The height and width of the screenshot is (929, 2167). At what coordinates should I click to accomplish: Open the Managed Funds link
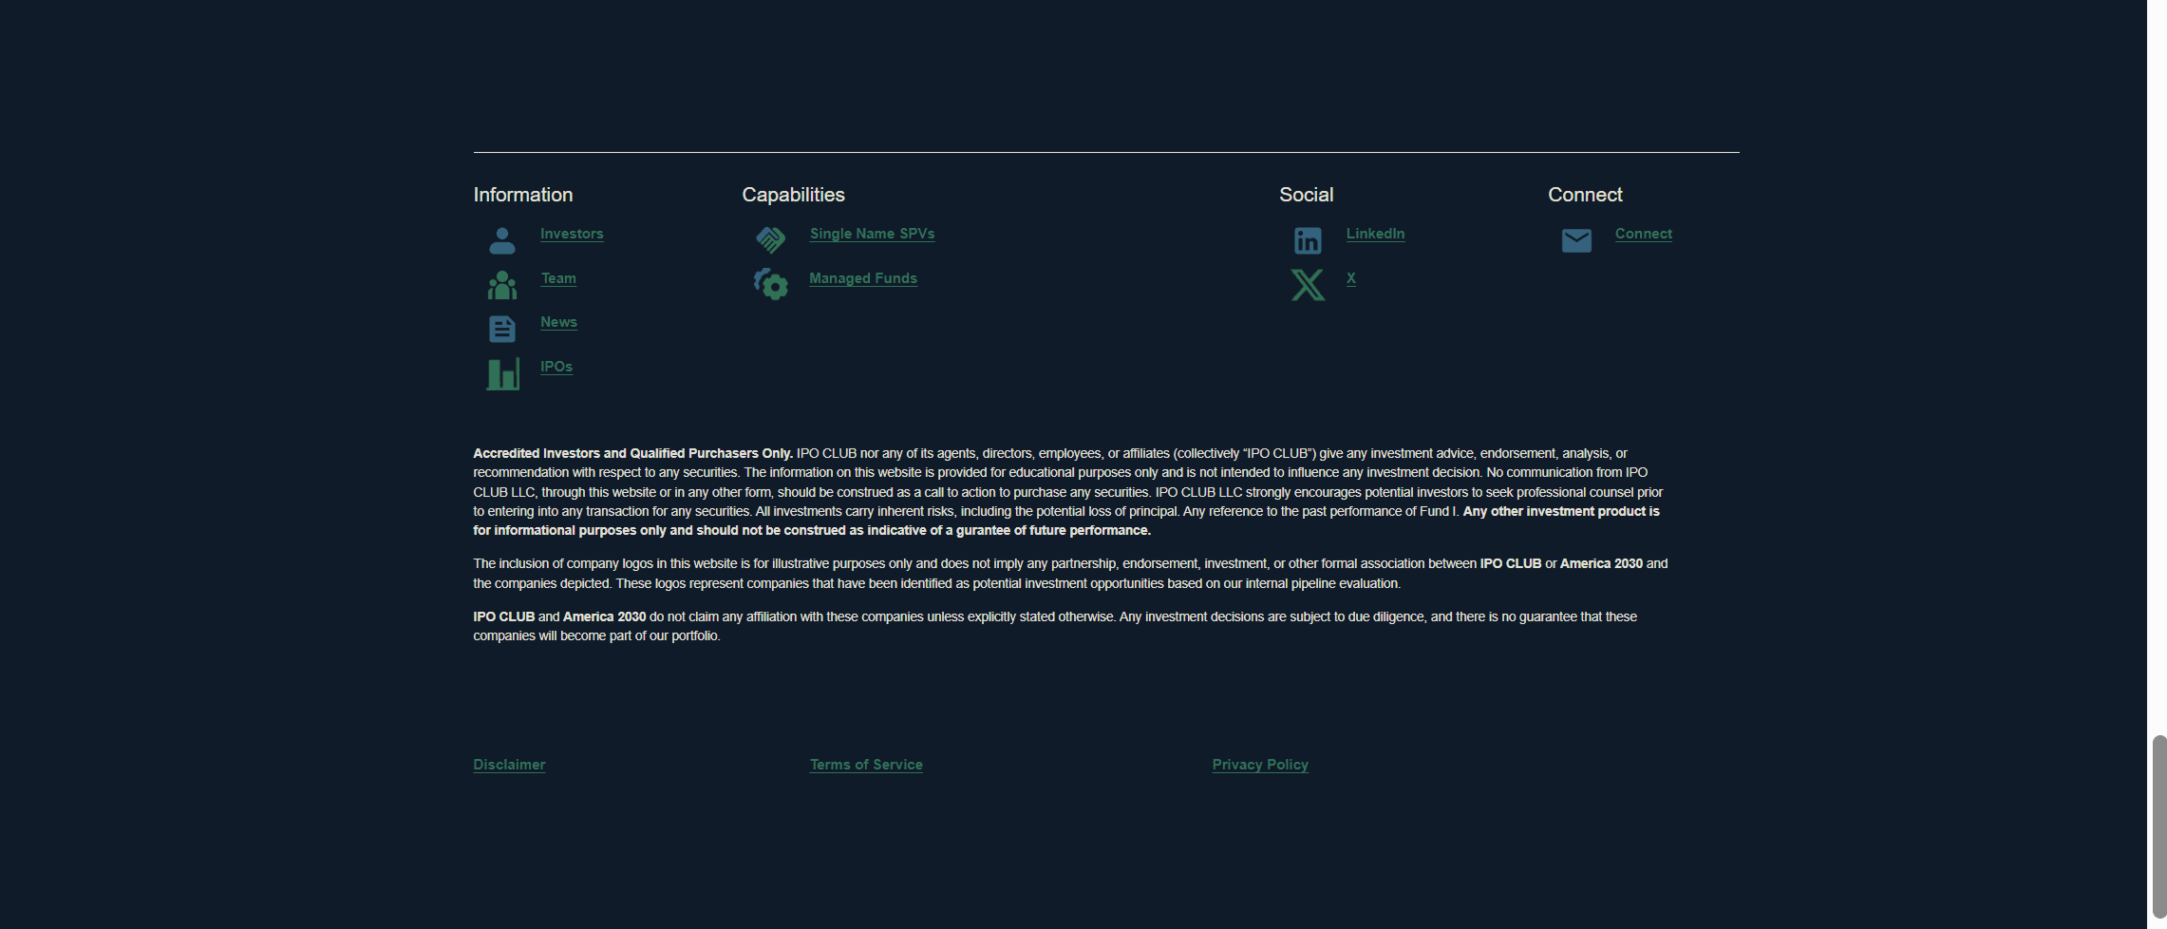click(x=863, y=278)
